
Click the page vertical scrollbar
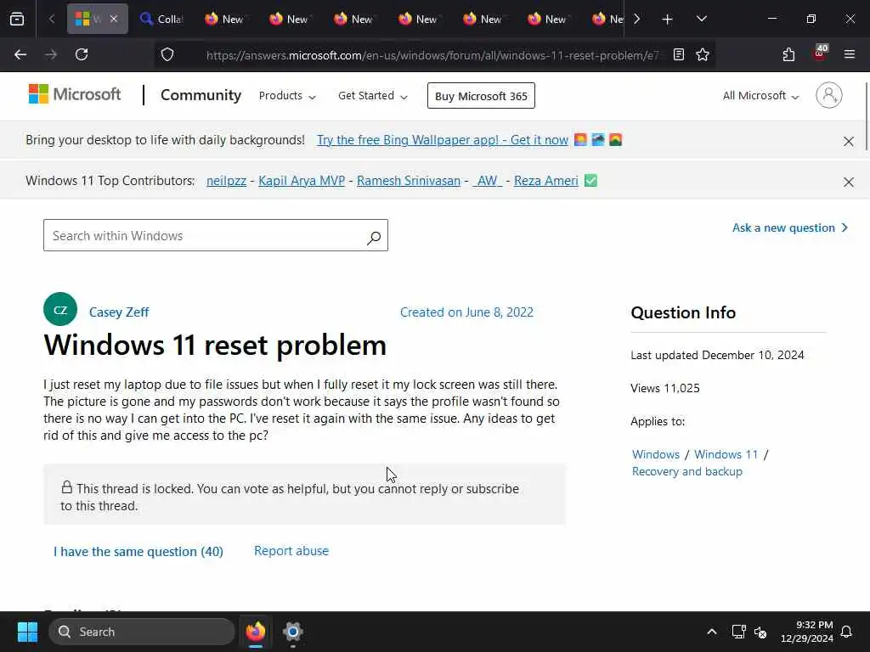867,116
